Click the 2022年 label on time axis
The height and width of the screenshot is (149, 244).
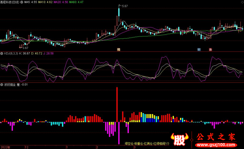(x=5, y=147)
